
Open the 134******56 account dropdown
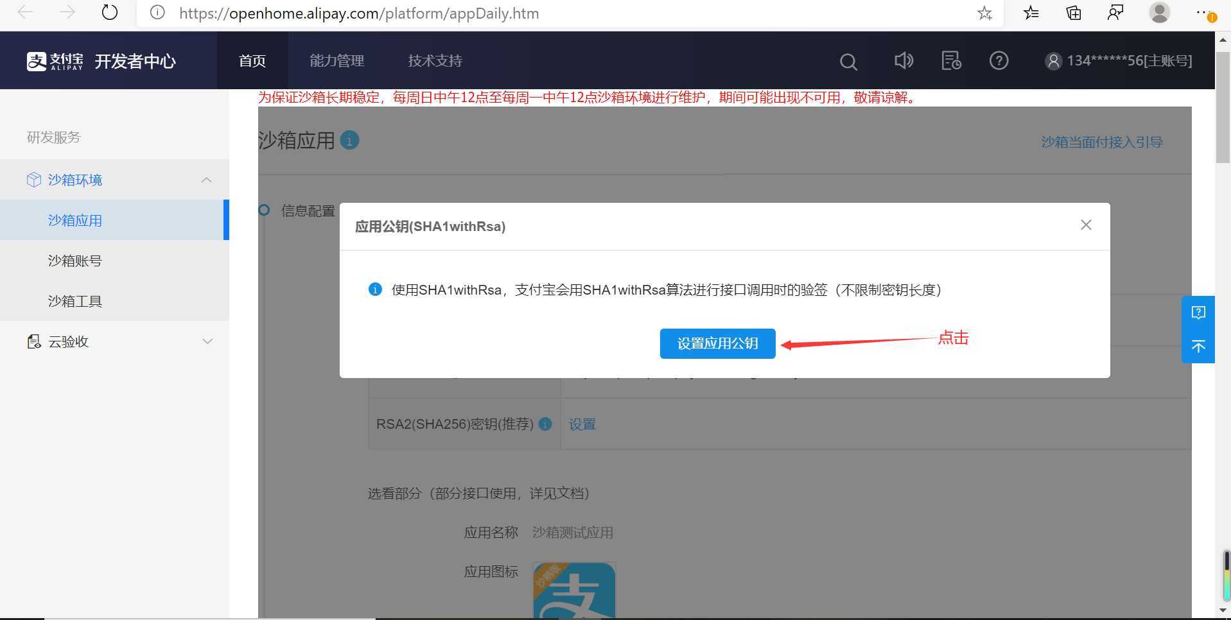click(x=1117, y=60)
